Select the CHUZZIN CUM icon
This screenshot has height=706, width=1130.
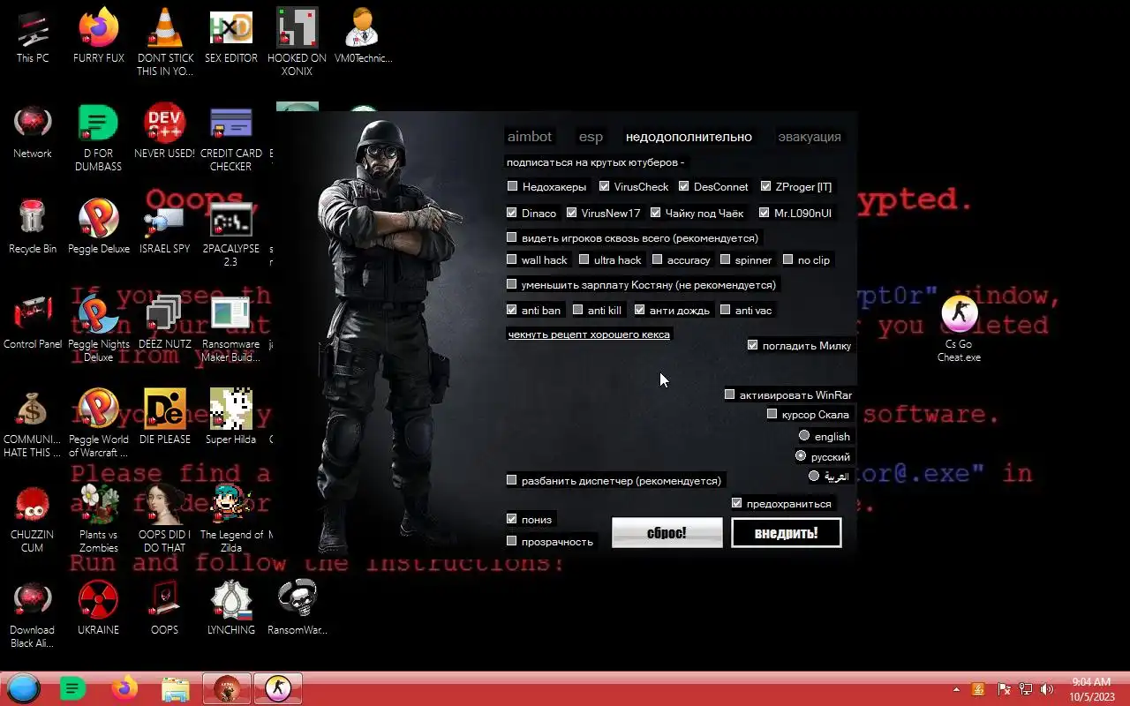click(x=33, y=519)
